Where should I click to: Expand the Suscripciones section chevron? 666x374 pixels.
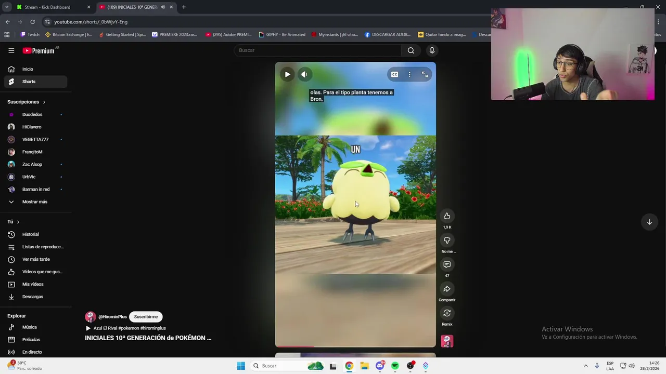tap(44, 102)
